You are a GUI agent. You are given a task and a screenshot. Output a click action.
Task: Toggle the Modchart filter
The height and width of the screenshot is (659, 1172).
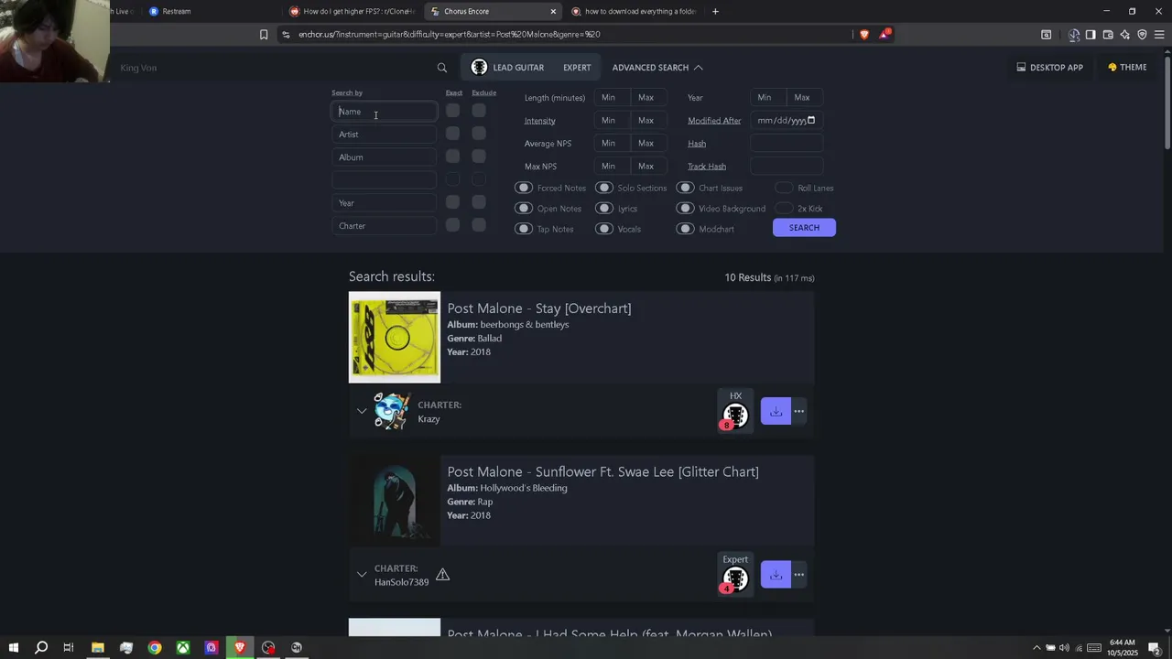click(x=686, y=229)
